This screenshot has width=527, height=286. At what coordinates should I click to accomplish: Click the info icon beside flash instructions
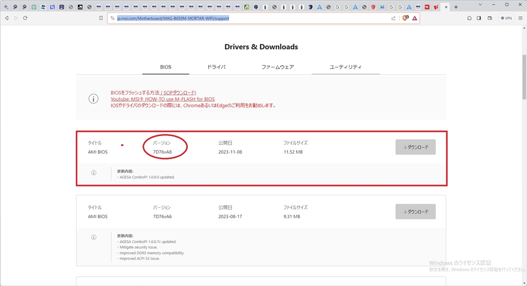coord(94,98)
